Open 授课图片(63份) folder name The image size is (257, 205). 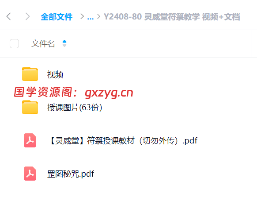pos(75,108)
